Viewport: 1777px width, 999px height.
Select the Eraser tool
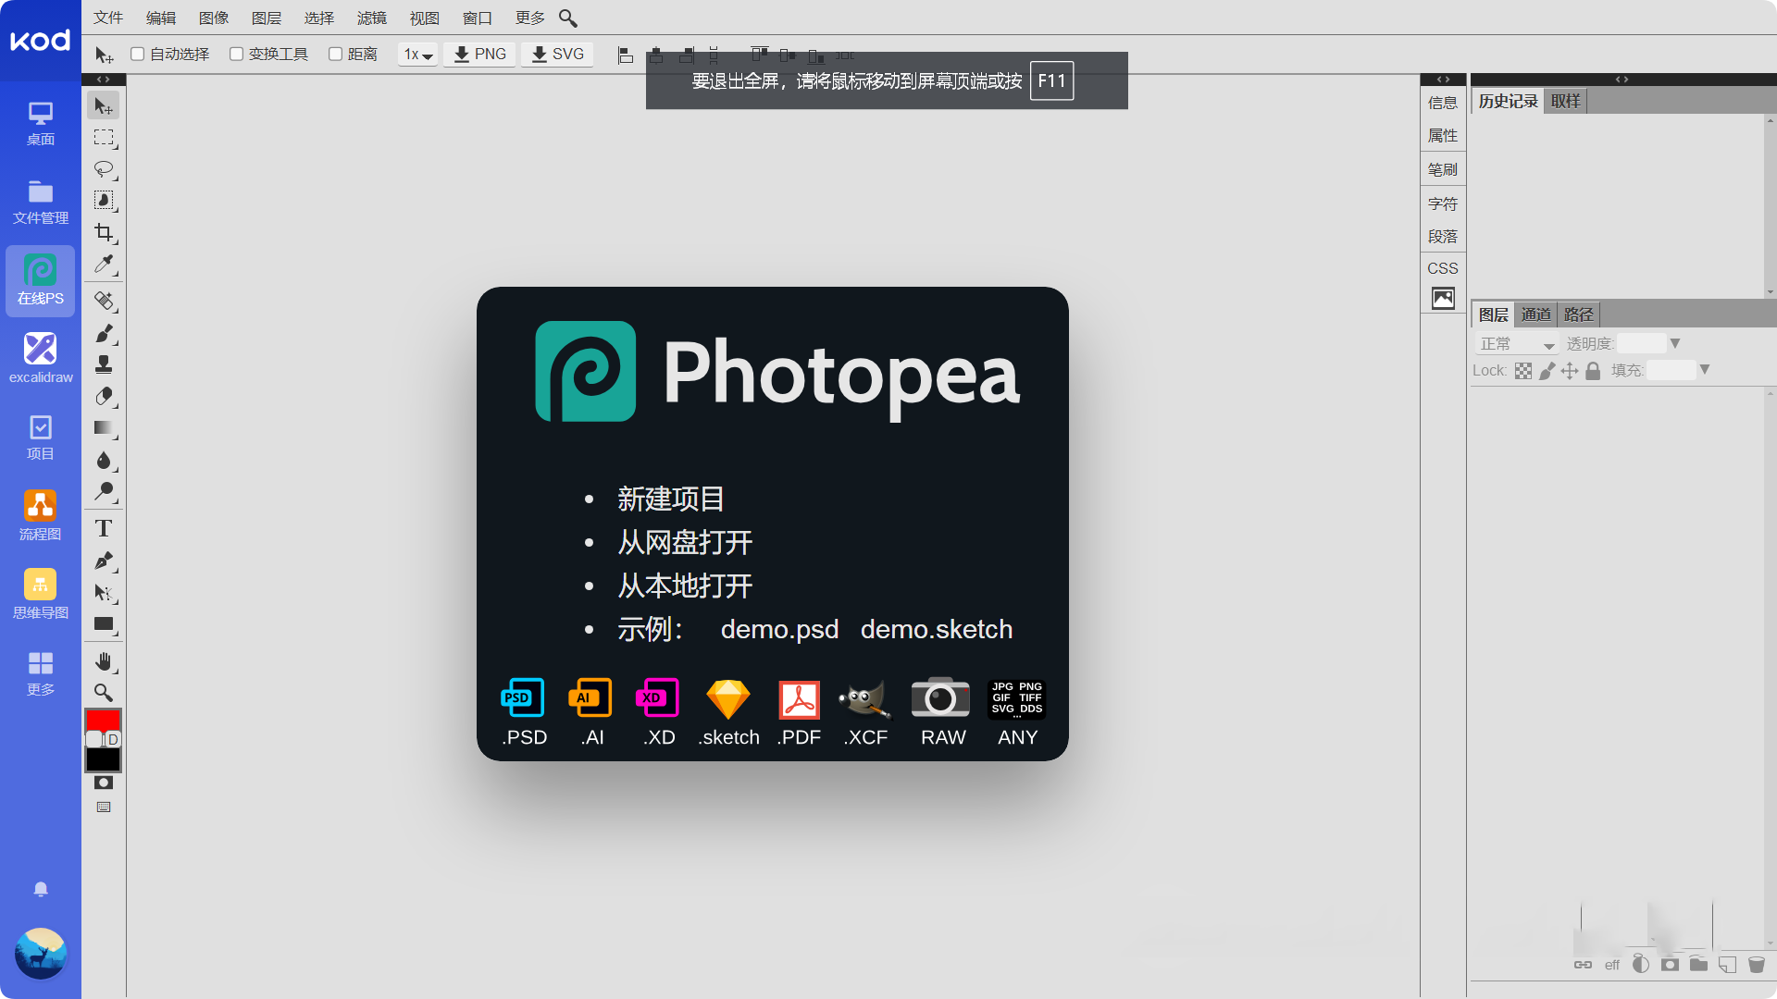pyautogui.click(x=104, y=396)
